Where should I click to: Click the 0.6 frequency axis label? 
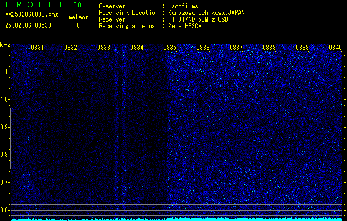click(x=4, y=210)
